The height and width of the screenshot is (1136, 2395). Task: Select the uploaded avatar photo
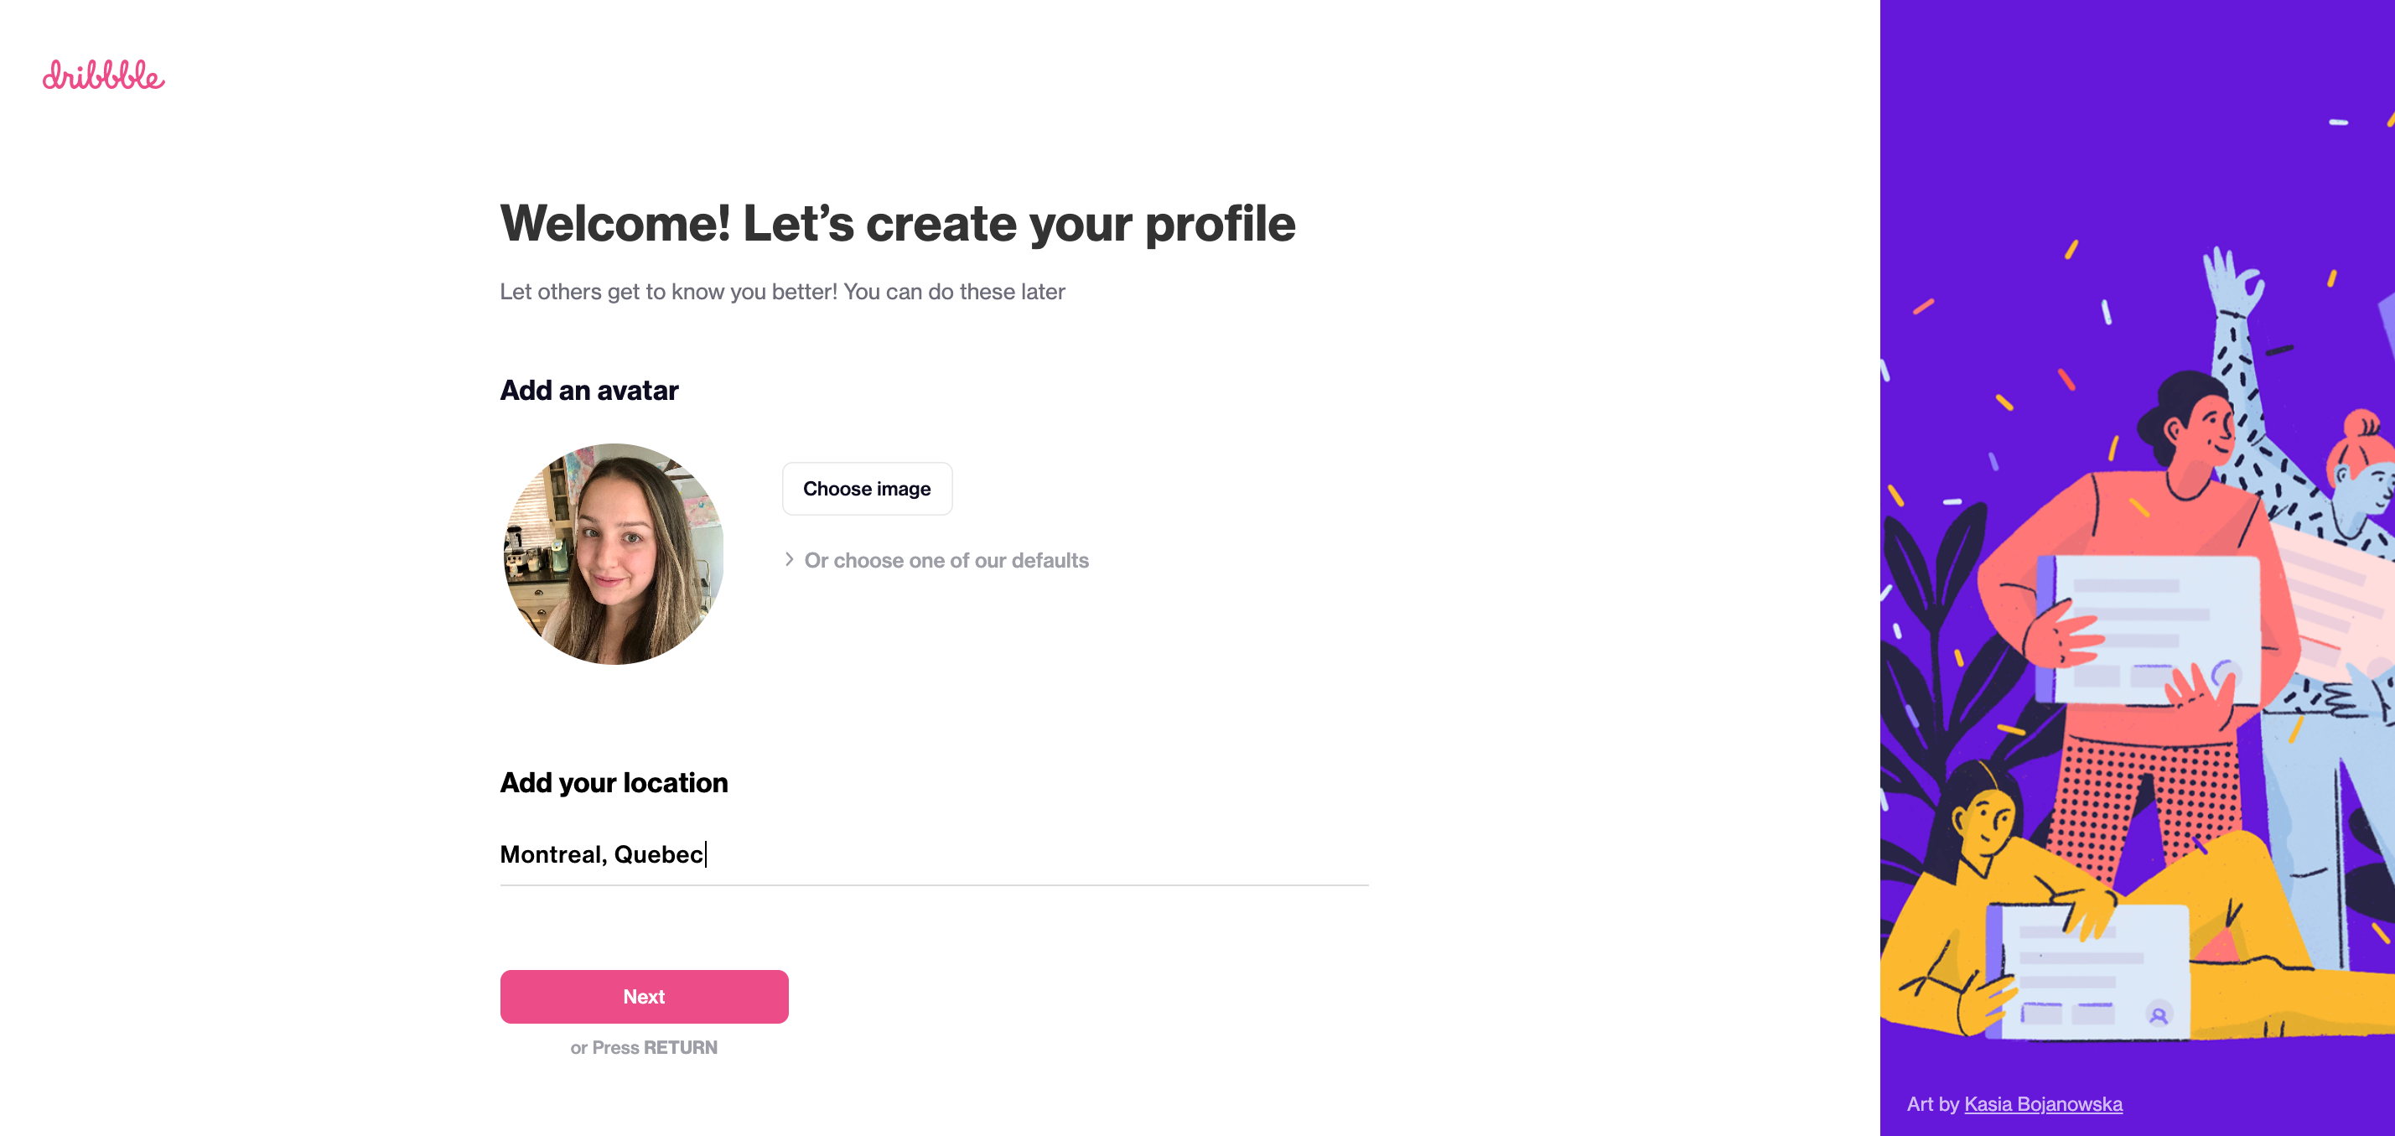click(614, 553)
